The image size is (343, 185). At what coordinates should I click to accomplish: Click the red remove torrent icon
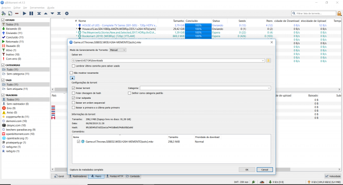17,13
